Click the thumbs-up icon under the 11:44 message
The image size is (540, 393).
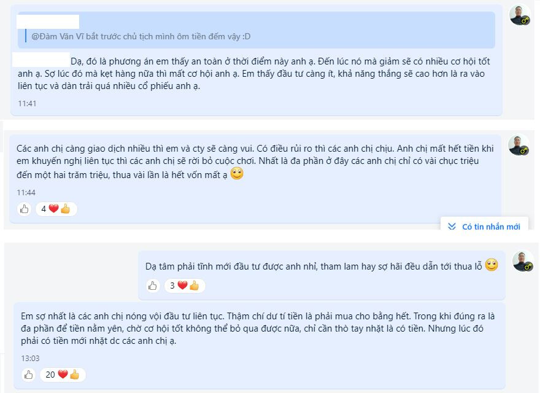click(x=24, y=209)
